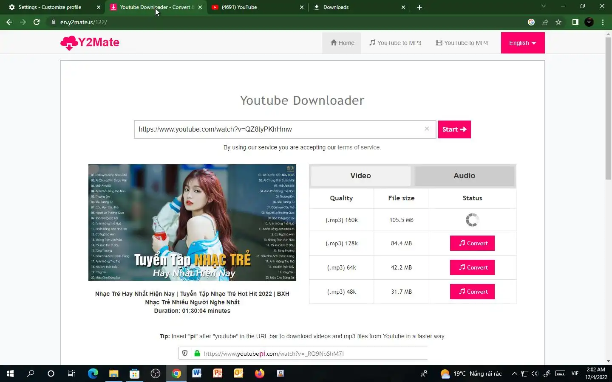The height and width of the screenshot is (382, 612).
Task: Click the Start button
Action: [x=454, y=129]
